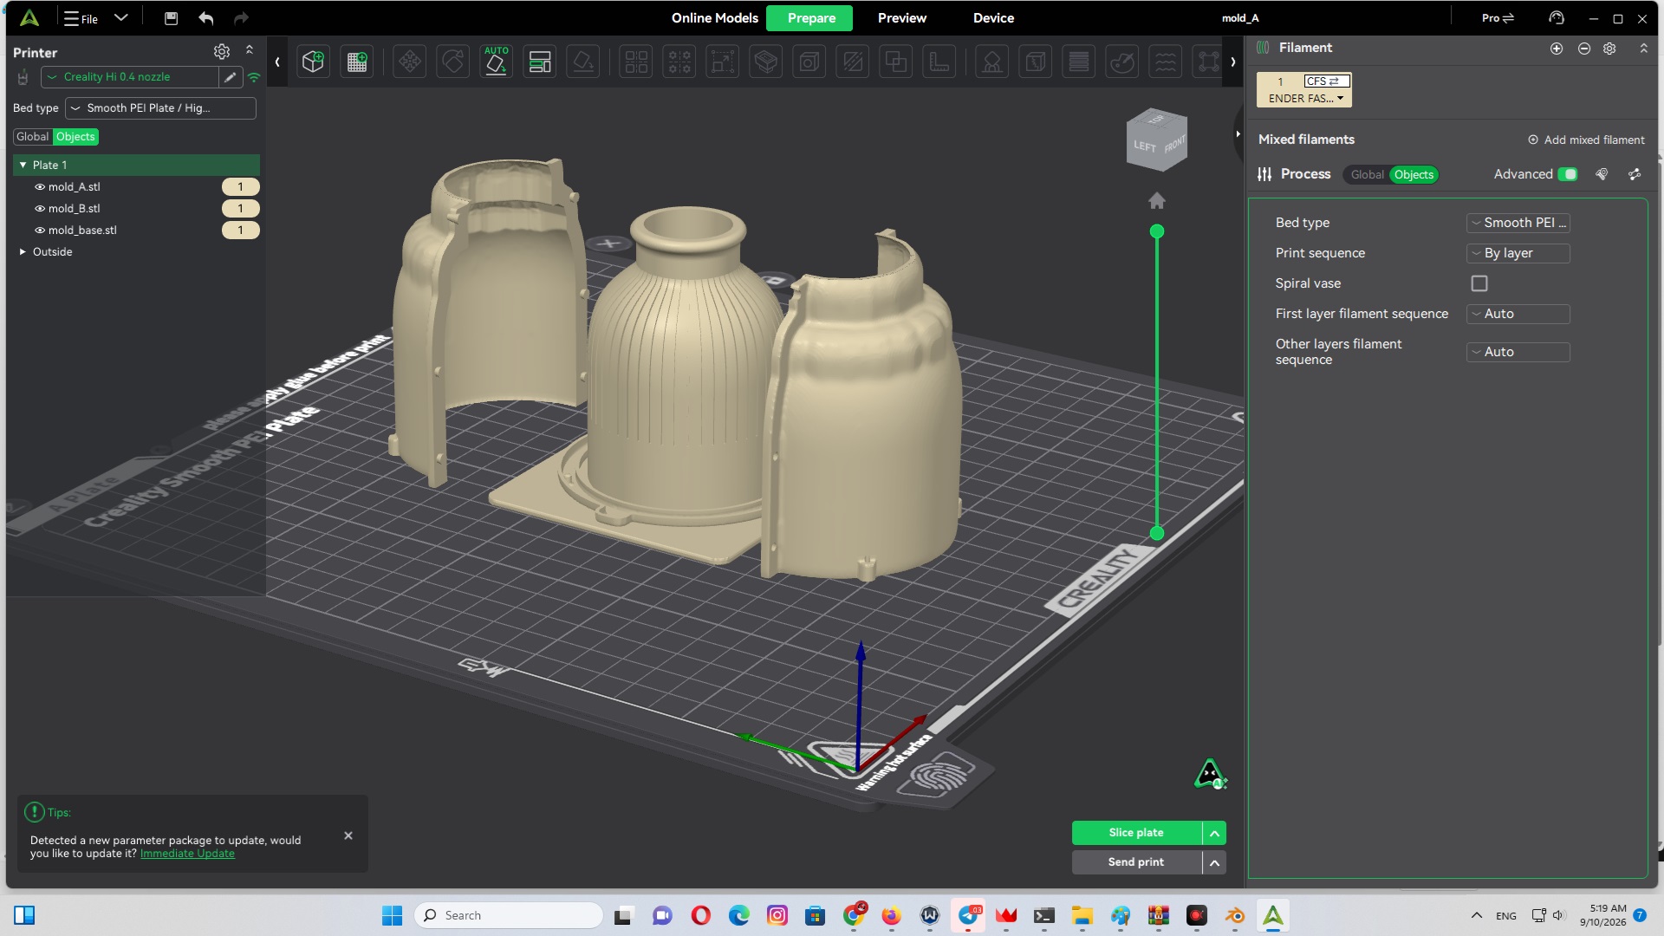Image resolution: width=1664 pixels, height=936 pixels.
Task: Select the Fuzzy skin wavy-lines tool
Action: pos(1167,62)
